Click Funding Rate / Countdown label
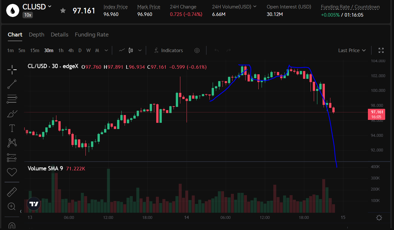The width and height of the screenshot is (394, 230). 350,7
